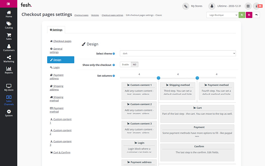Click the Modules breadcrumb link
Image resolution: width=265 pixels, height=166 pixels.
click(x=95, y=15)
